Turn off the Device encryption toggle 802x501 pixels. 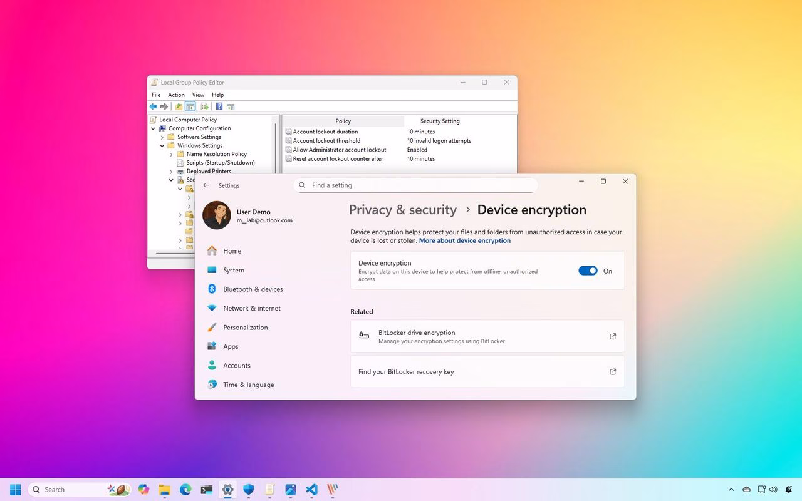click(588, 271)
